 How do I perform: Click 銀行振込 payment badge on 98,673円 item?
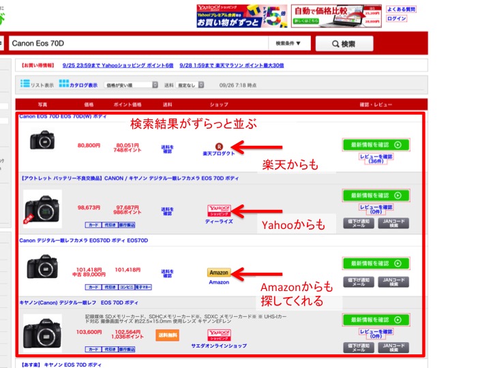point(127,225)
